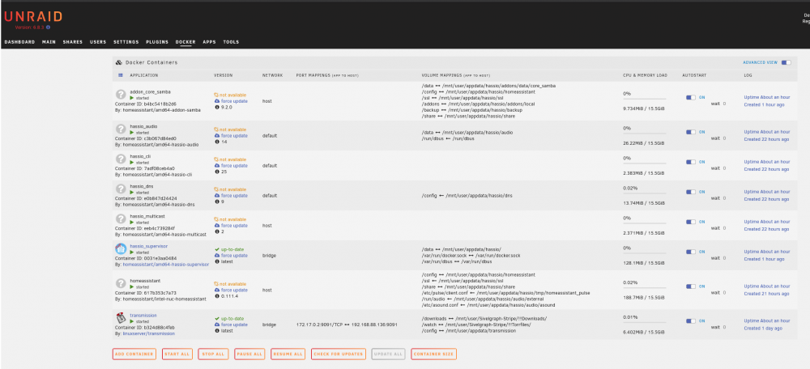
Task: Click the Container Size button
Action: click(434, 354)
